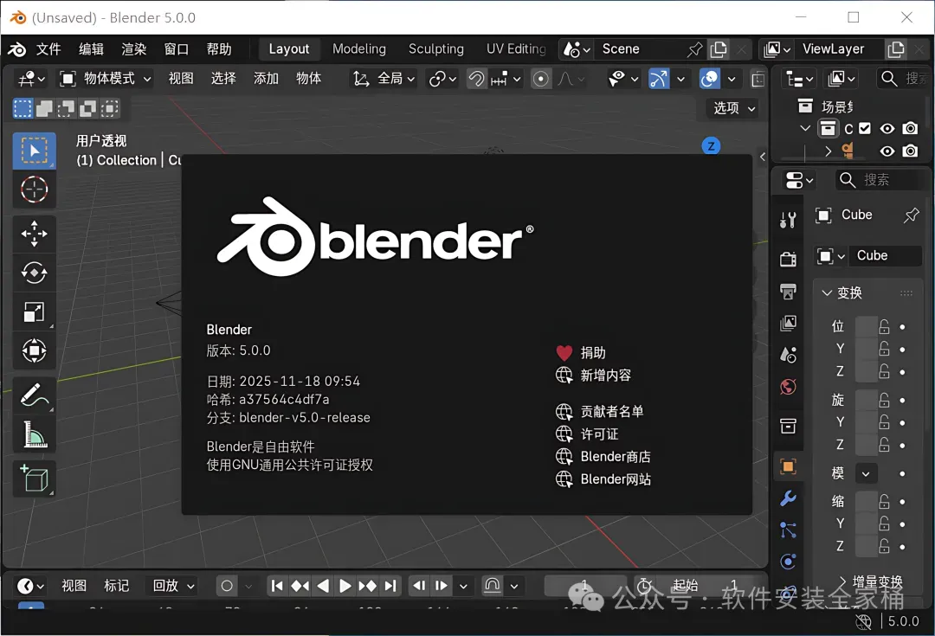Open the Output properties tab
This screenshot has width=935, height=636.
(x=788, y=291)
